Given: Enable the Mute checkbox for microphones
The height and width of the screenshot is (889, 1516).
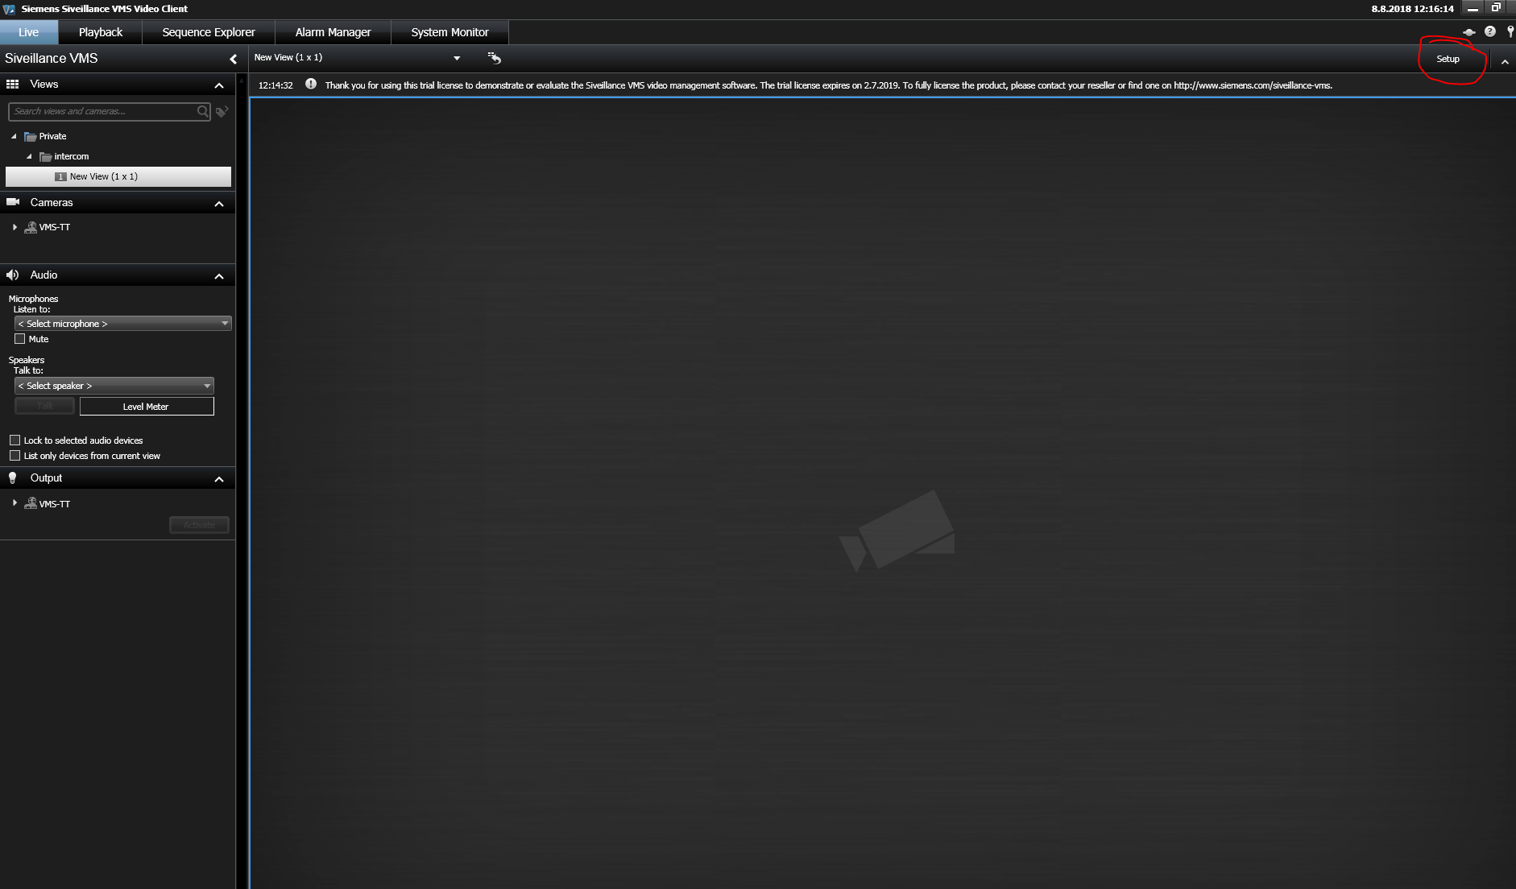Looking at the screenshot, I should [x=20, y=339].
